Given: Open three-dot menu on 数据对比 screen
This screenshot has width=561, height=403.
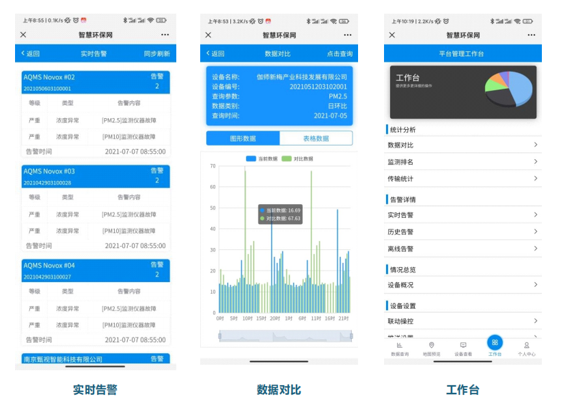Looking at the screenshot, I should pyautogui.click(x=348, y=35).
